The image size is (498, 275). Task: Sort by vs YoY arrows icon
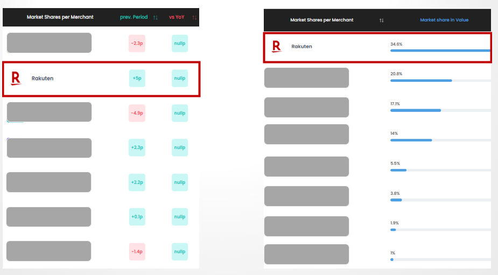(194, 17)
